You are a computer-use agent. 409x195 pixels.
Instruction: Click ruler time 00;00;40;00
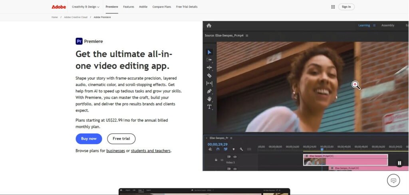(344, 147)
